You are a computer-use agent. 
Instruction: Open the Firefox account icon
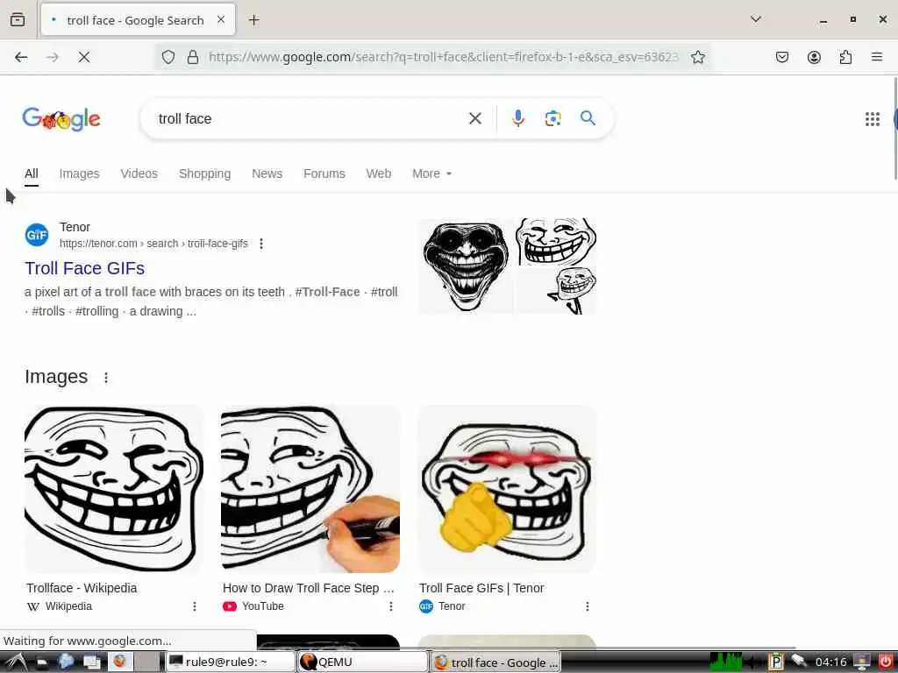814,57
